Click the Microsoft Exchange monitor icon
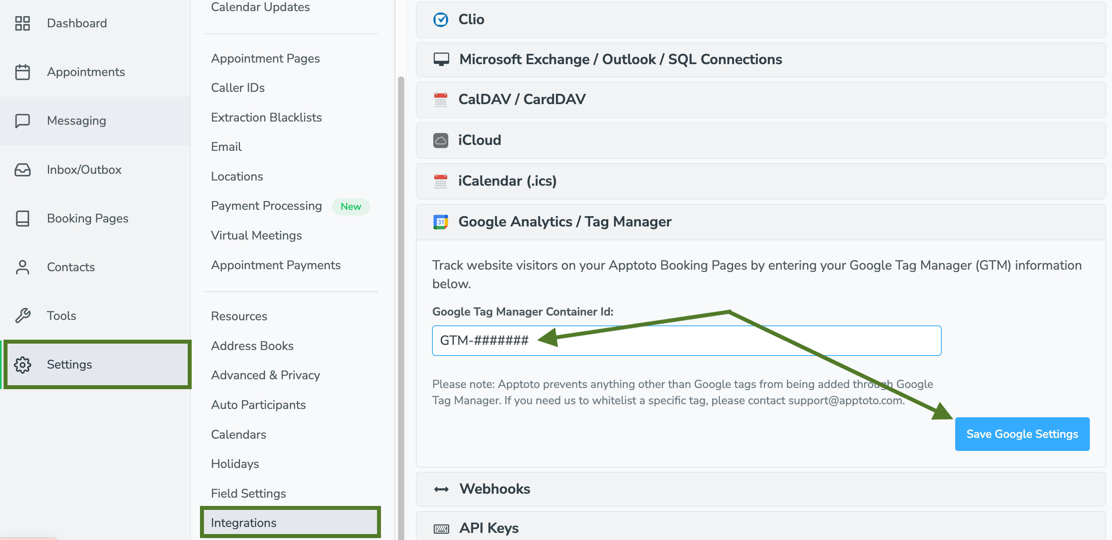Screen dimensions: 1112x540 pos(441,59)
